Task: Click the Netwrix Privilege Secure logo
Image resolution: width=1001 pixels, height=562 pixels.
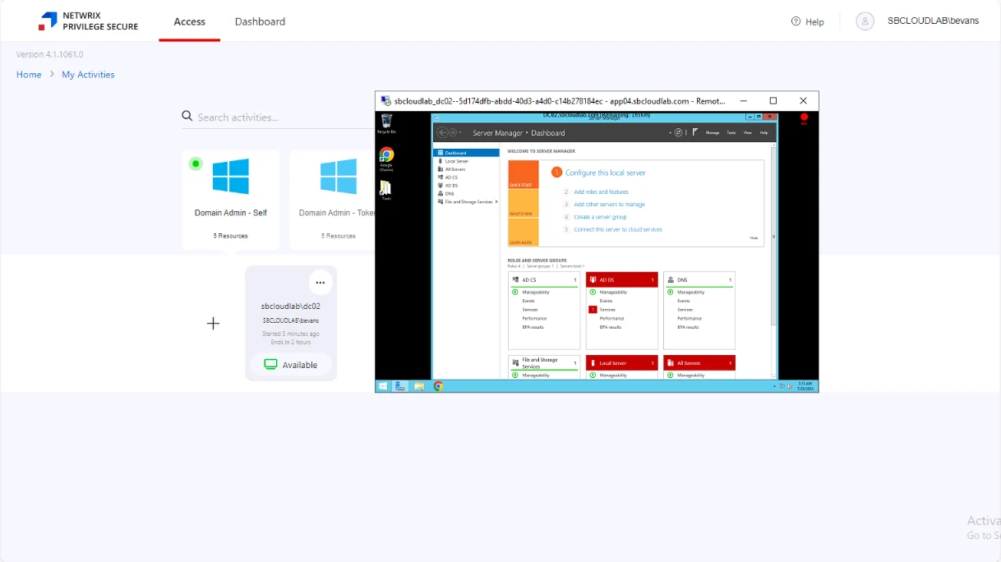Action: tap(88, 21)
